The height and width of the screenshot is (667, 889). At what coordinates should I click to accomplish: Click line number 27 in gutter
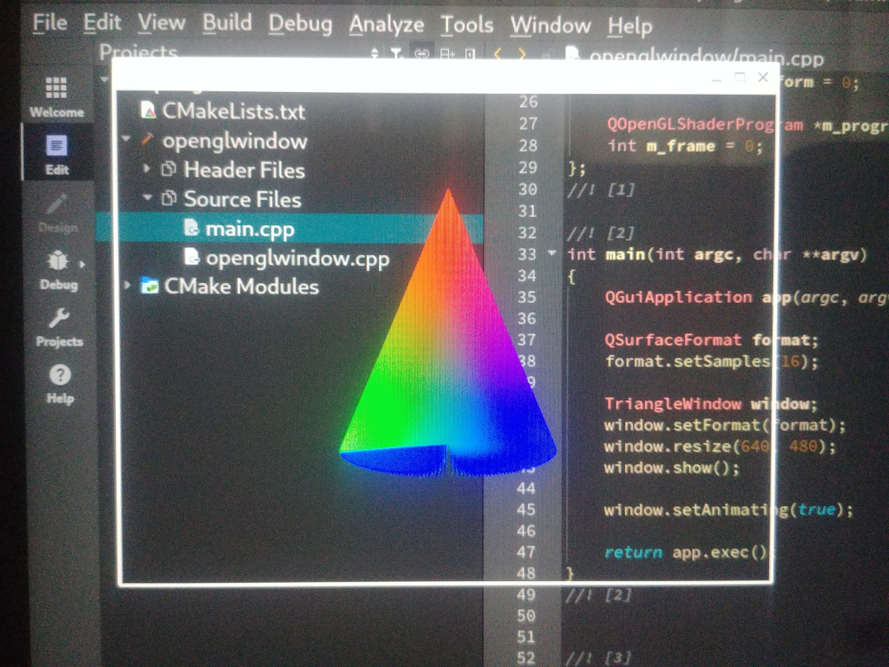[528, 123]
